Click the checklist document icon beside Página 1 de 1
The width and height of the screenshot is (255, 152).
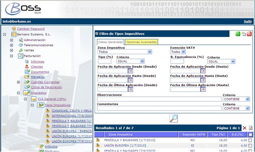(250, 128)
